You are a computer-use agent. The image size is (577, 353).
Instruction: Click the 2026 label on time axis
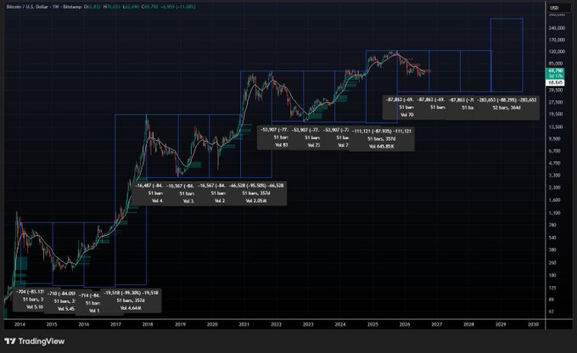[405, 324]
